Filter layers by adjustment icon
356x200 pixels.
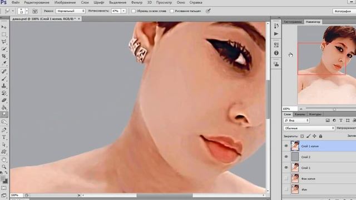coord(334,121)
